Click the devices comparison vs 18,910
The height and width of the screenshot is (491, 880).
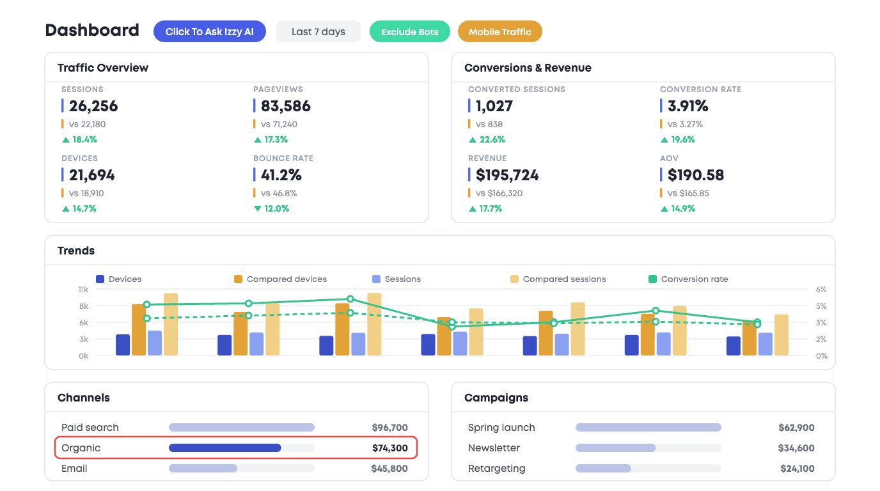pos(86,193)
